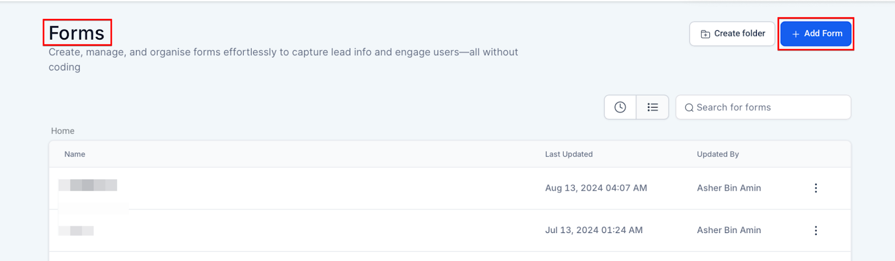Click the forms description text under the heading
Viewport: 895px width, 261px height.
coord(282,52)
